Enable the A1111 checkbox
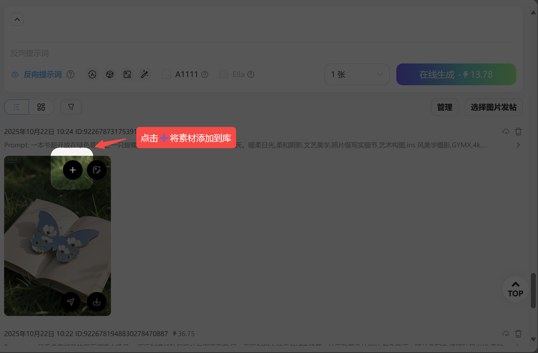This screenshot has height=353, width=538. tap(166, 74)
